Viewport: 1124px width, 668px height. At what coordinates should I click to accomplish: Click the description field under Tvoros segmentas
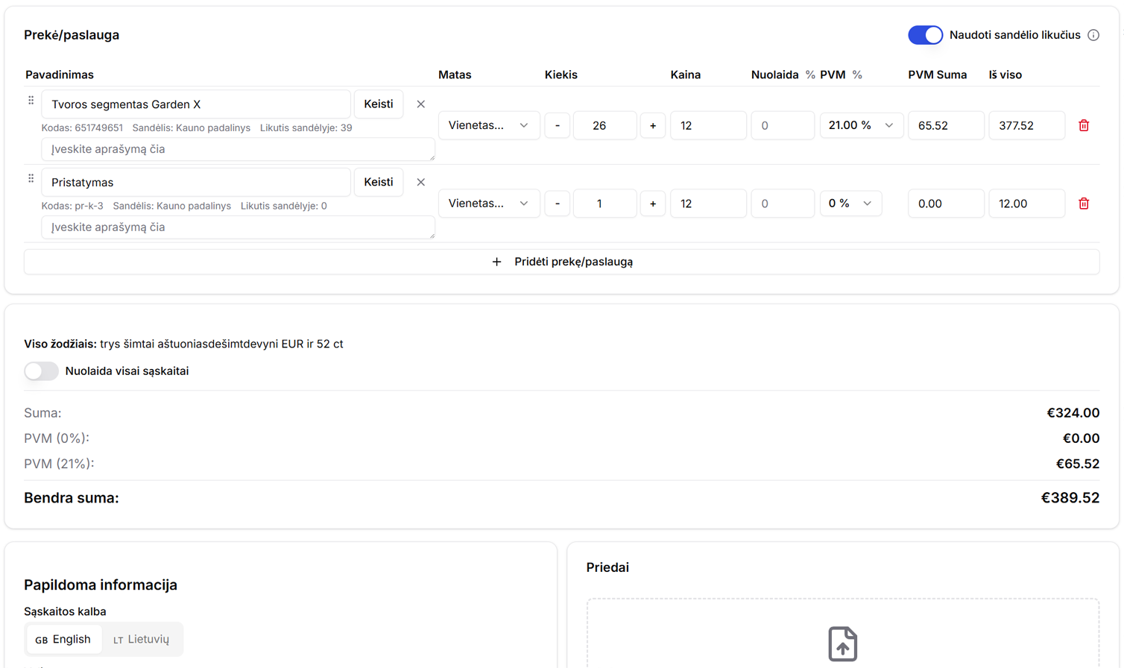[x=238, y=149]
